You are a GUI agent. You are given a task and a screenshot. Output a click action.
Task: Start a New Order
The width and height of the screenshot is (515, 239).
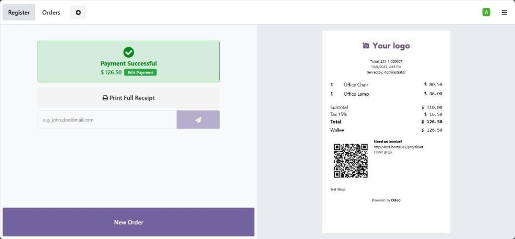click(129, 222)
